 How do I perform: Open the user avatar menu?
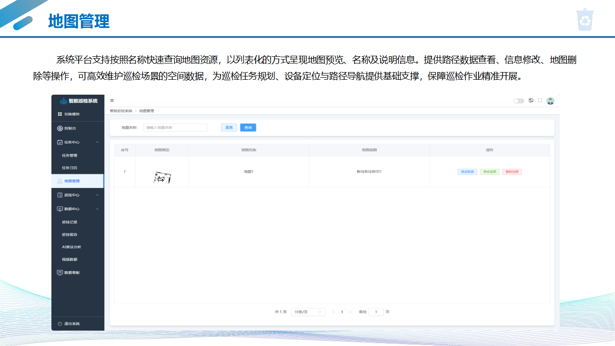[x=551, y=101]
